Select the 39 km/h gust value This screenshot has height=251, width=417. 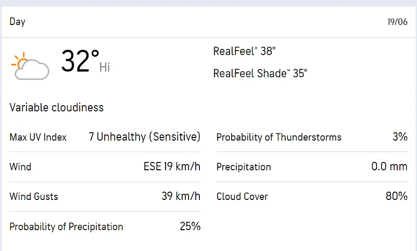point(181,196)
